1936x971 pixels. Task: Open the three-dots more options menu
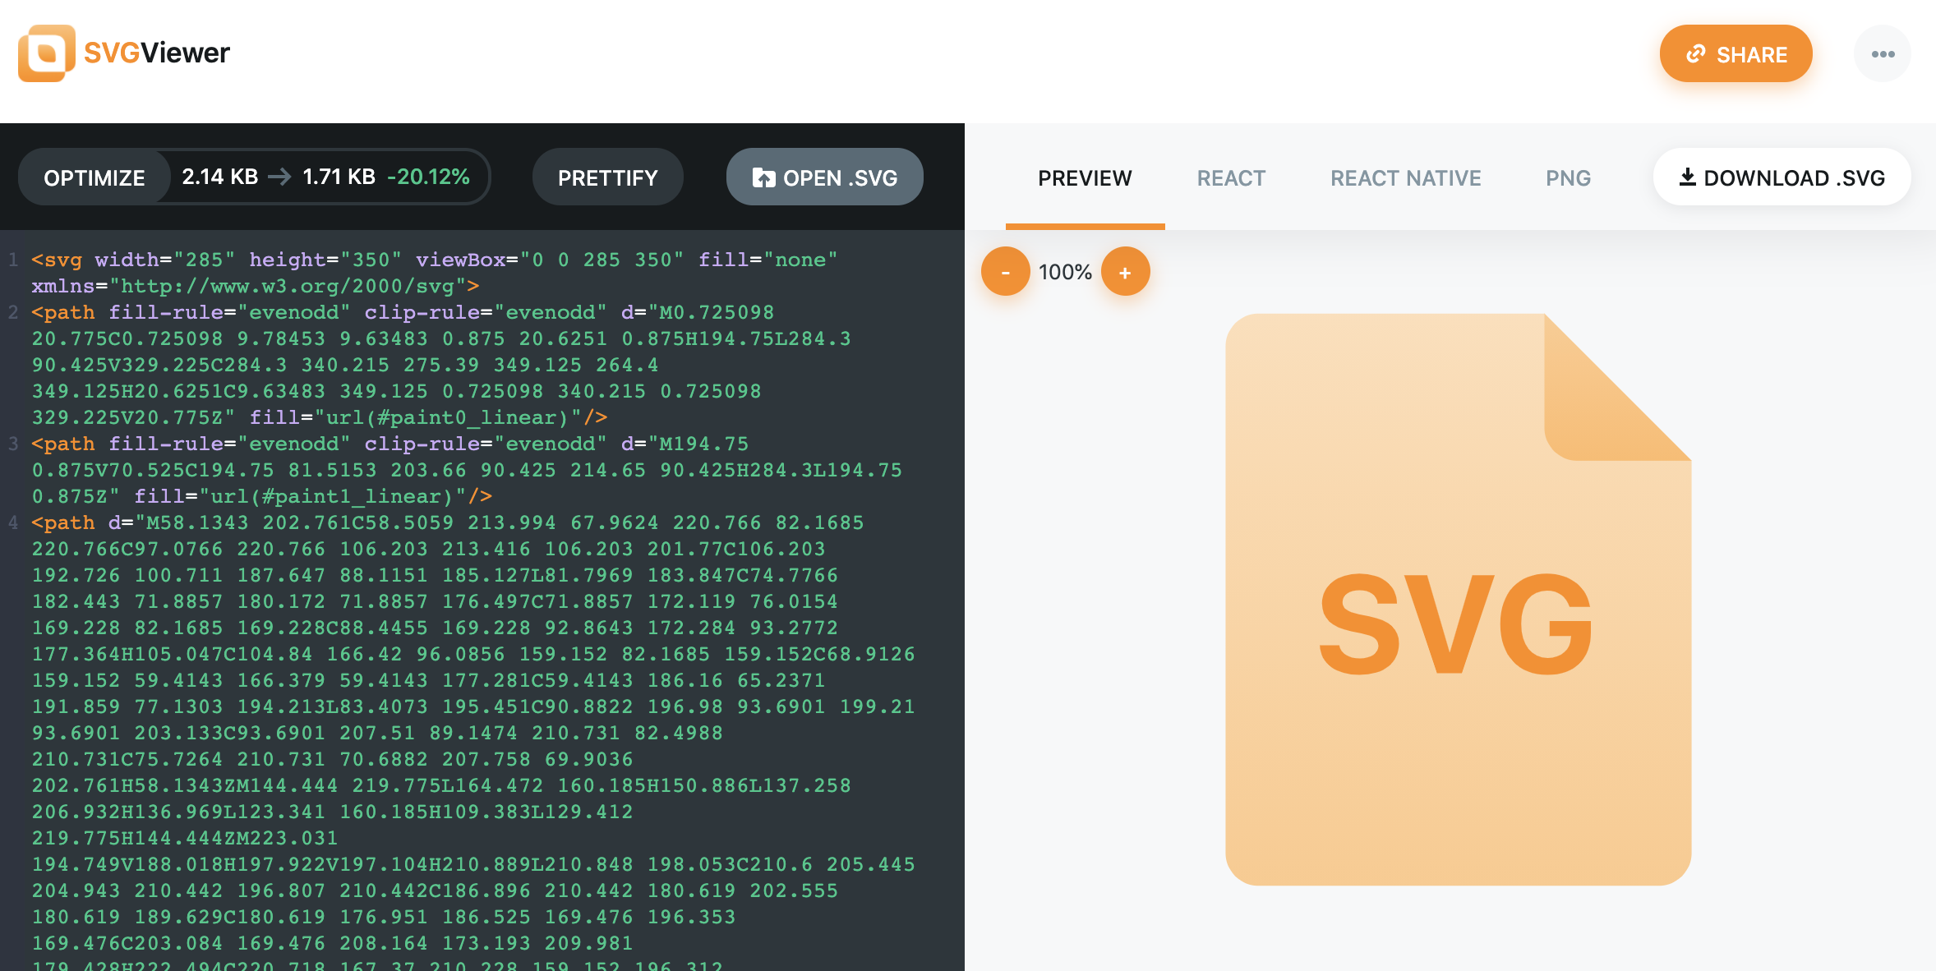[x=1882, y=54]
